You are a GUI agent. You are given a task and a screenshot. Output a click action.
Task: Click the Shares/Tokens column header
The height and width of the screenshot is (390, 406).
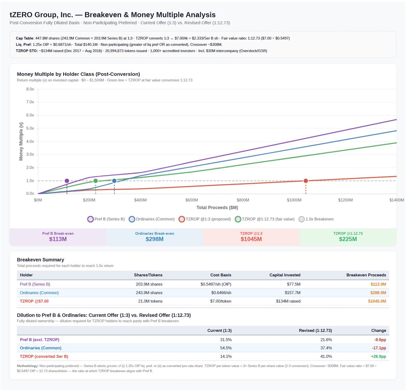(148, 275)
